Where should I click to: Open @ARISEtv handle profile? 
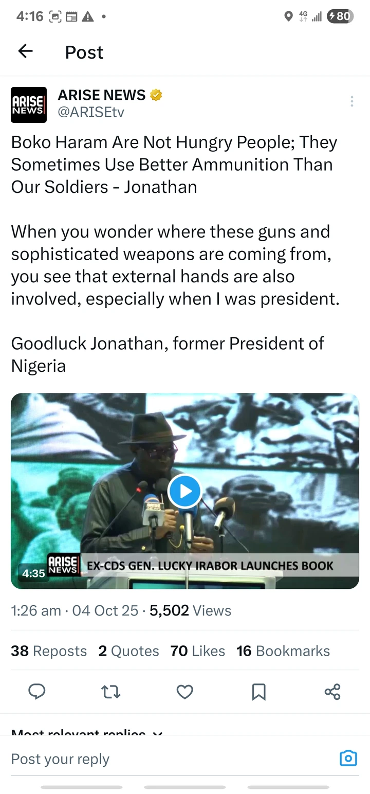coord(91,112)
